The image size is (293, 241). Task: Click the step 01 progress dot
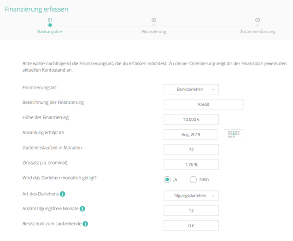click(x=50, y=25)
